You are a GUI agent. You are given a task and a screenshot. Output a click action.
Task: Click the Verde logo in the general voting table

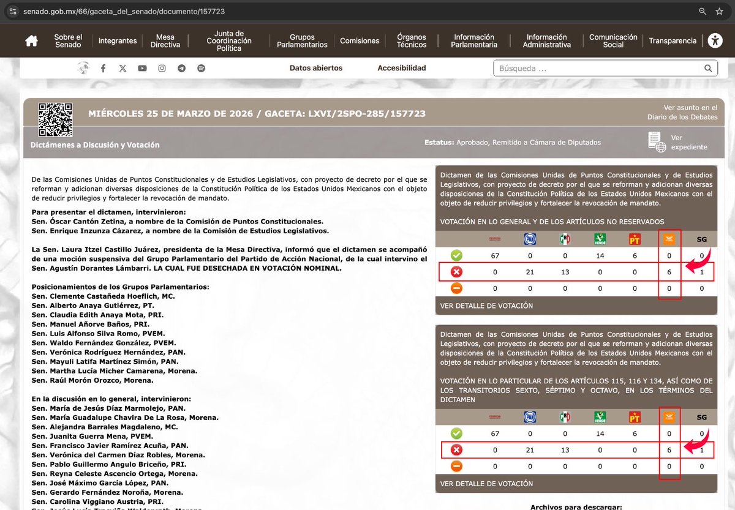coord(600,239)
